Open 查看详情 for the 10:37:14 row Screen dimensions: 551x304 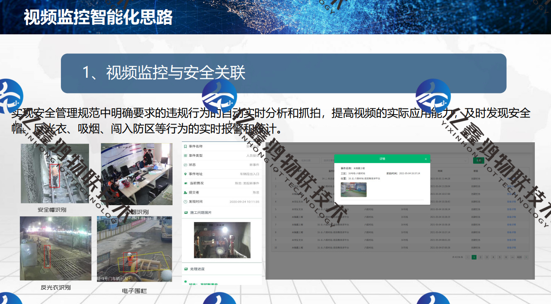click(512, 232)
